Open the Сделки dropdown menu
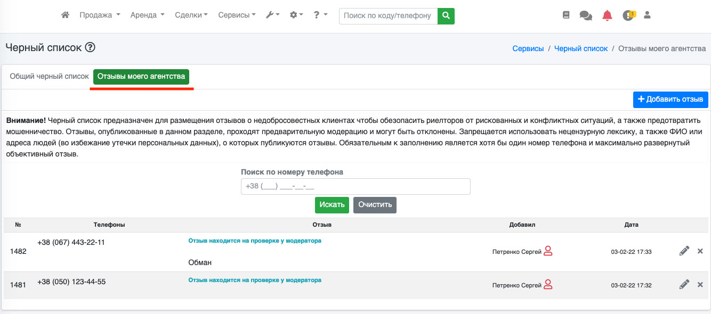The width and height of the screenshot is (711, 314). 191,15
